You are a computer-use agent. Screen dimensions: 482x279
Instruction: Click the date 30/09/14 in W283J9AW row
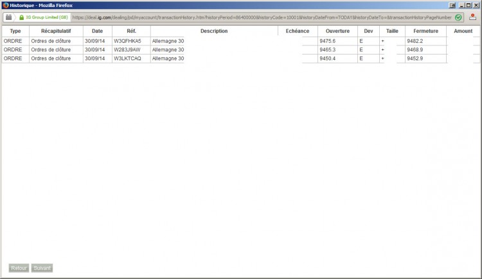(x=94, y=50)
